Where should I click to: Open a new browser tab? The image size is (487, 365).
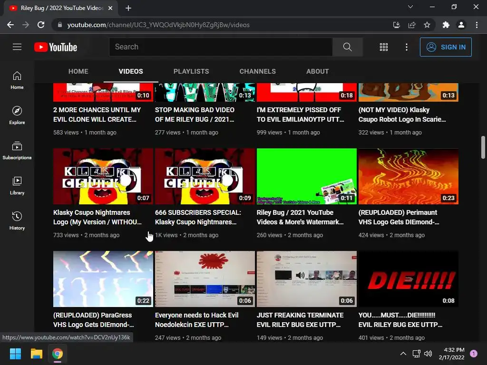pyautogui.click(x=128, y=8)
